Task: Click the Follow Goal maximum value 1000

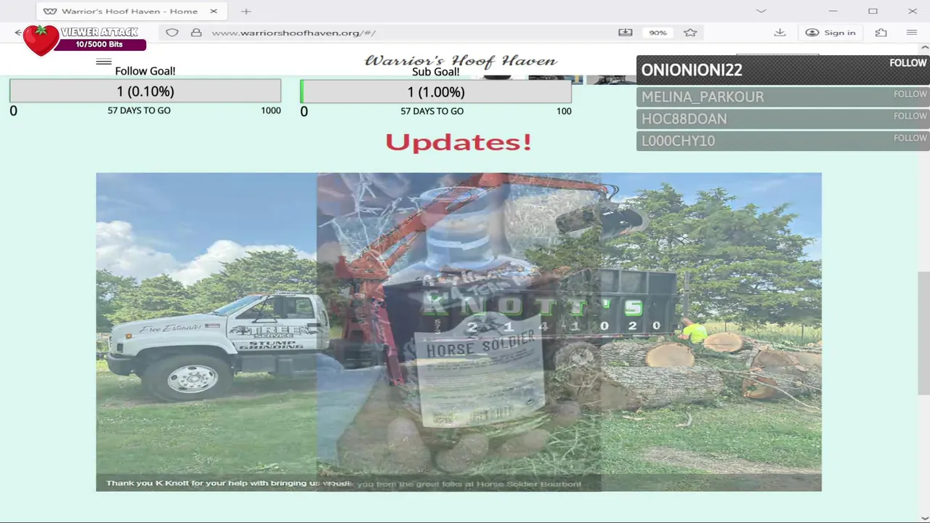Action: coord(271,110)
